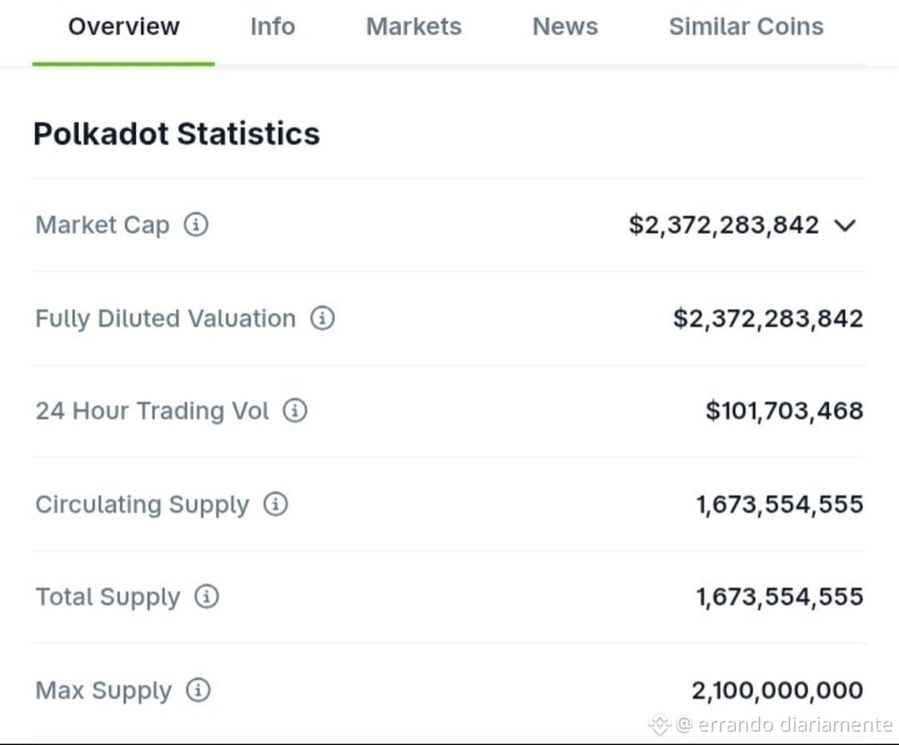Click the Polkadot Statistics heading
Viewport: 899px width, 745px height.
[176, 134]
